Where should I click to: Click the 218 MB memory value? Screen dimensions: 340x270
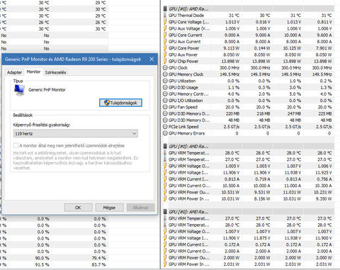(263, 113)
